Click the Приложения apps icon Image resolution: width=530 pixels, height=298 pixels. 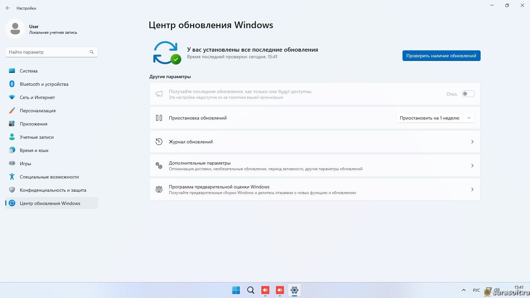click(x=12, y=124)
